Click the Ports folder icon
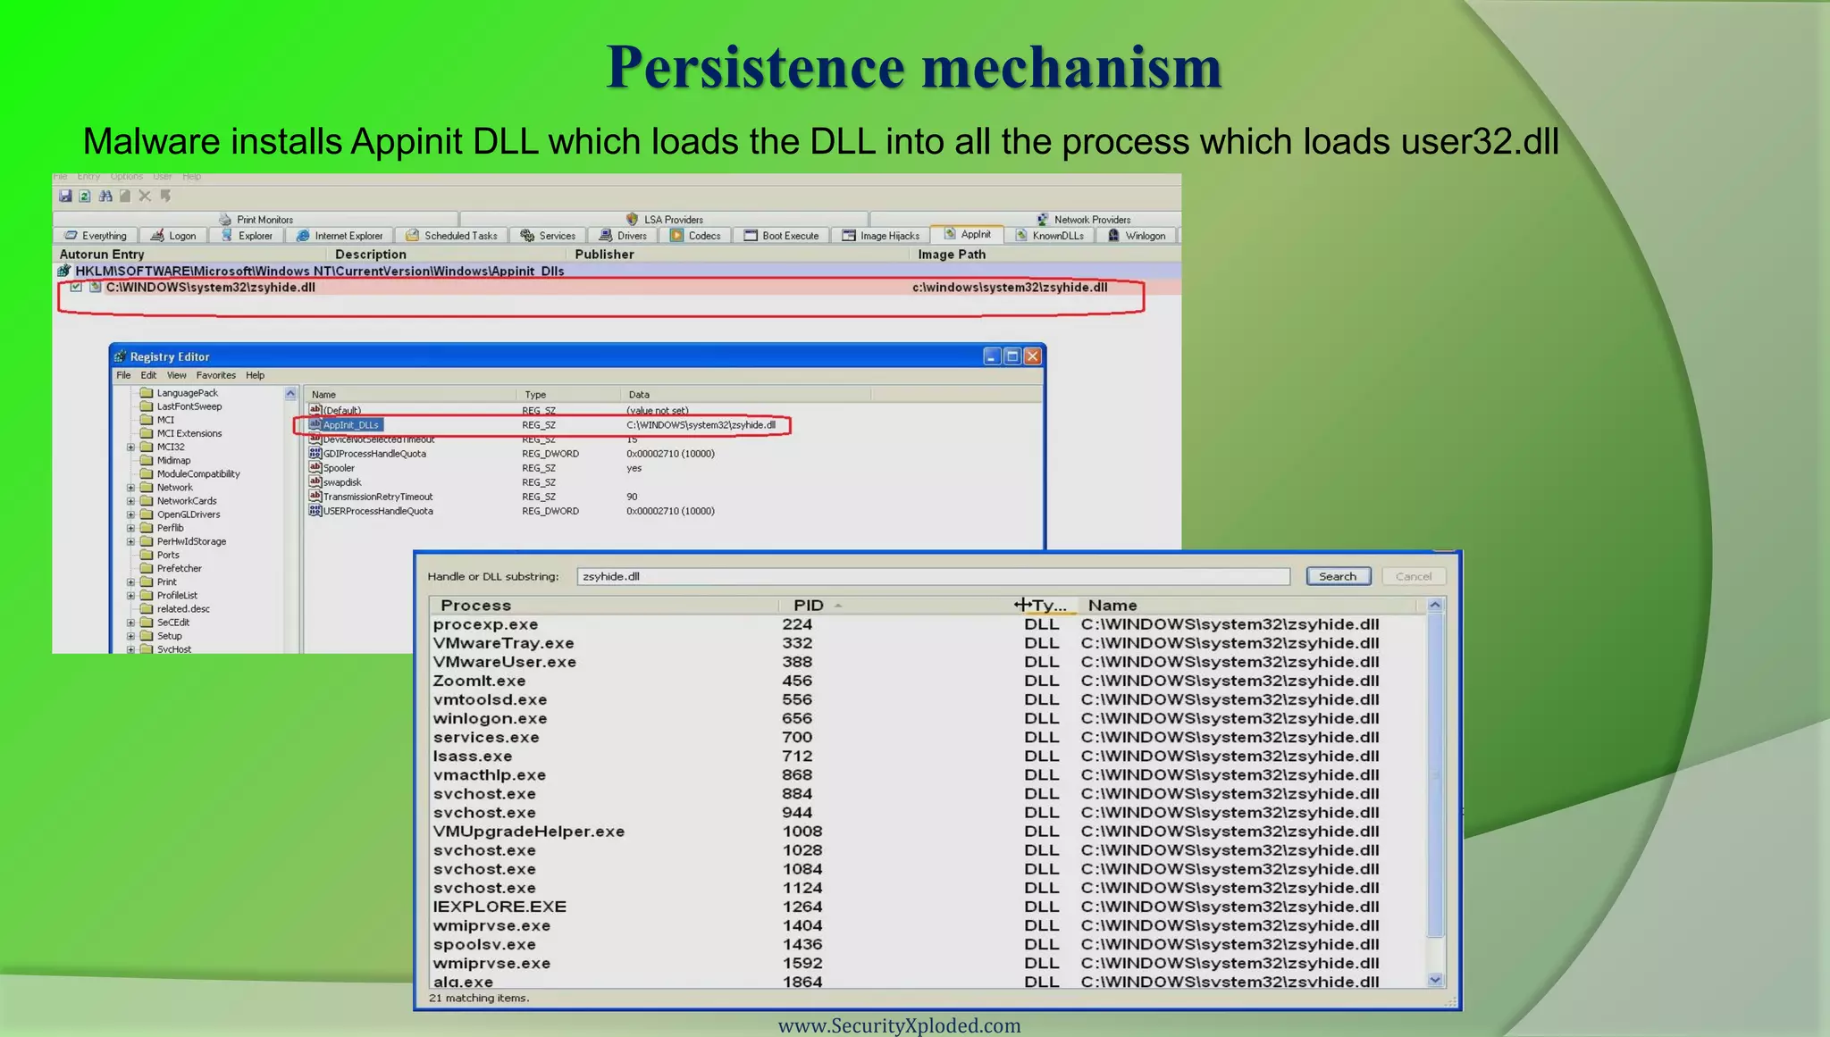This screenshot has width=1830, height=1037. [x=147, y=555]
